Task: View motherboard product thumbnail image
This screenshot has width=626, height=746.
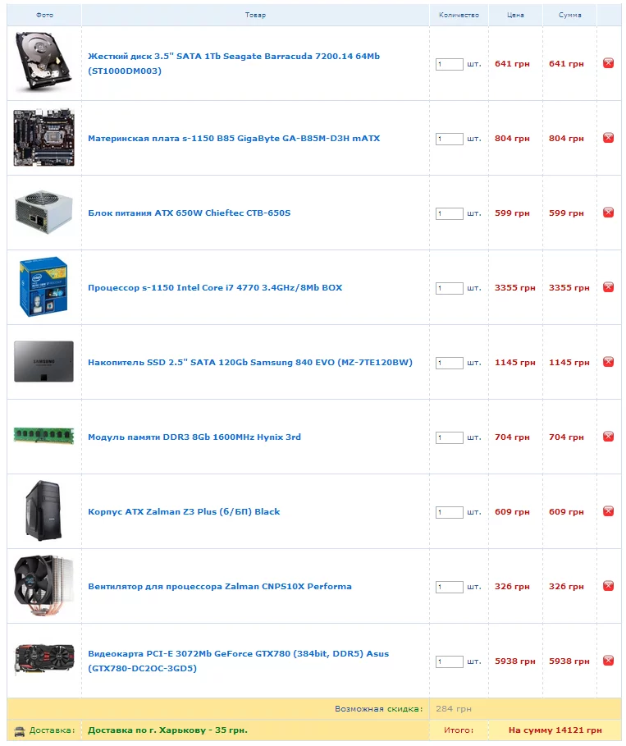Action: tap(43, 138)
